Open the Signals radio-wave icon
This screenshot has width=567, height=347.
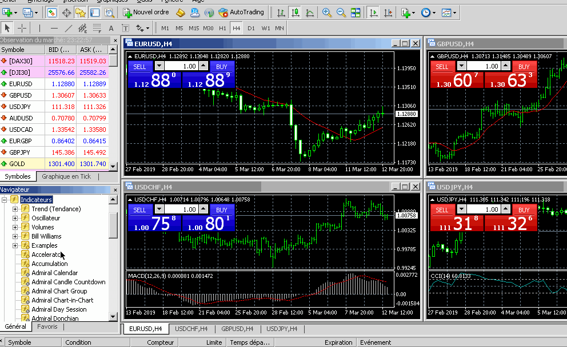[209, 13]
